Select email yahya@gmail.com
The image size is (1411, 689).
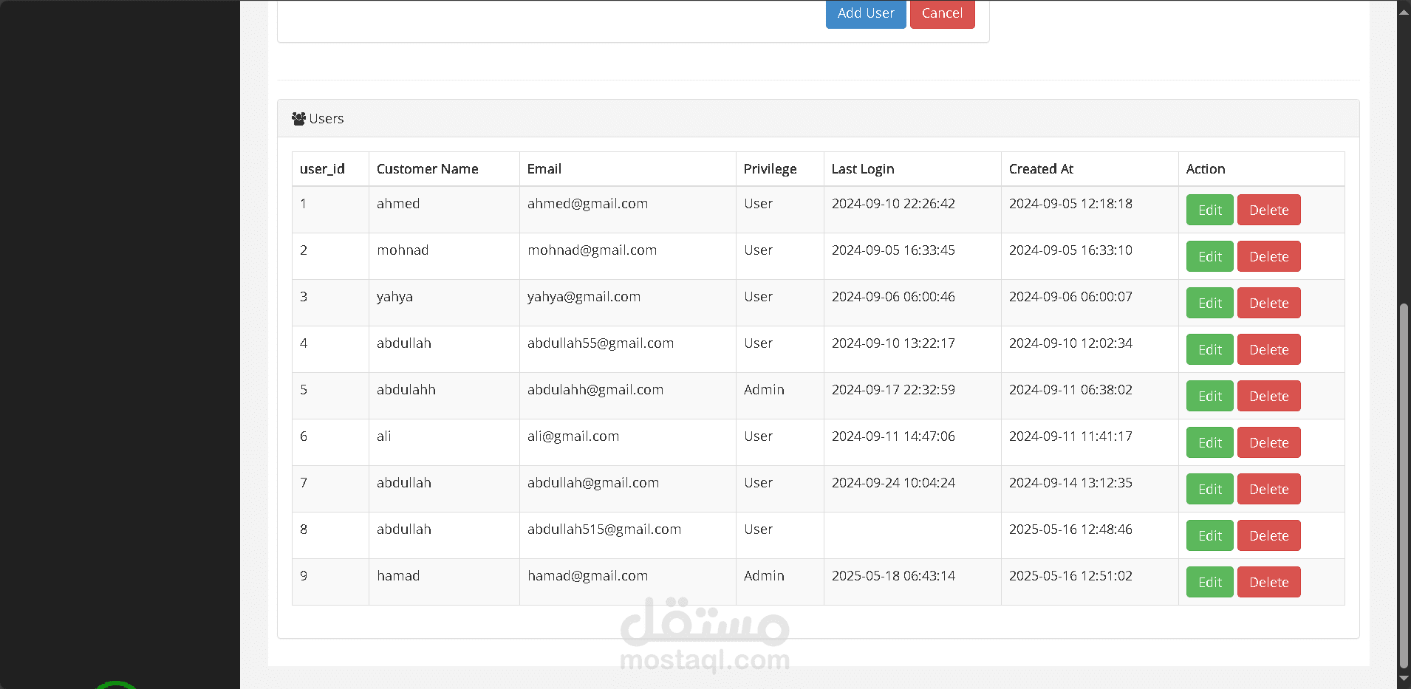(584, 297)
